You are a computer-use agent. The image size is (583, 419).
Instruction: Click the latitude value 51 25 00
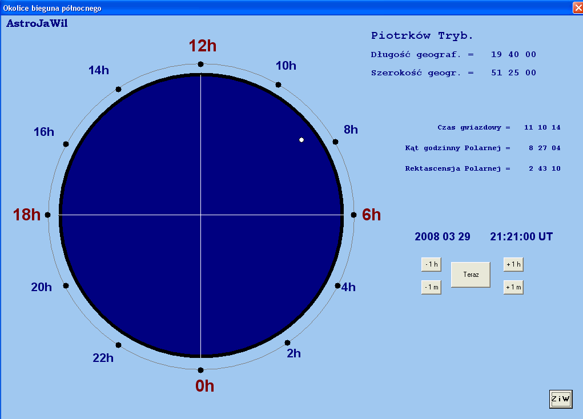(x=513, y=72)
